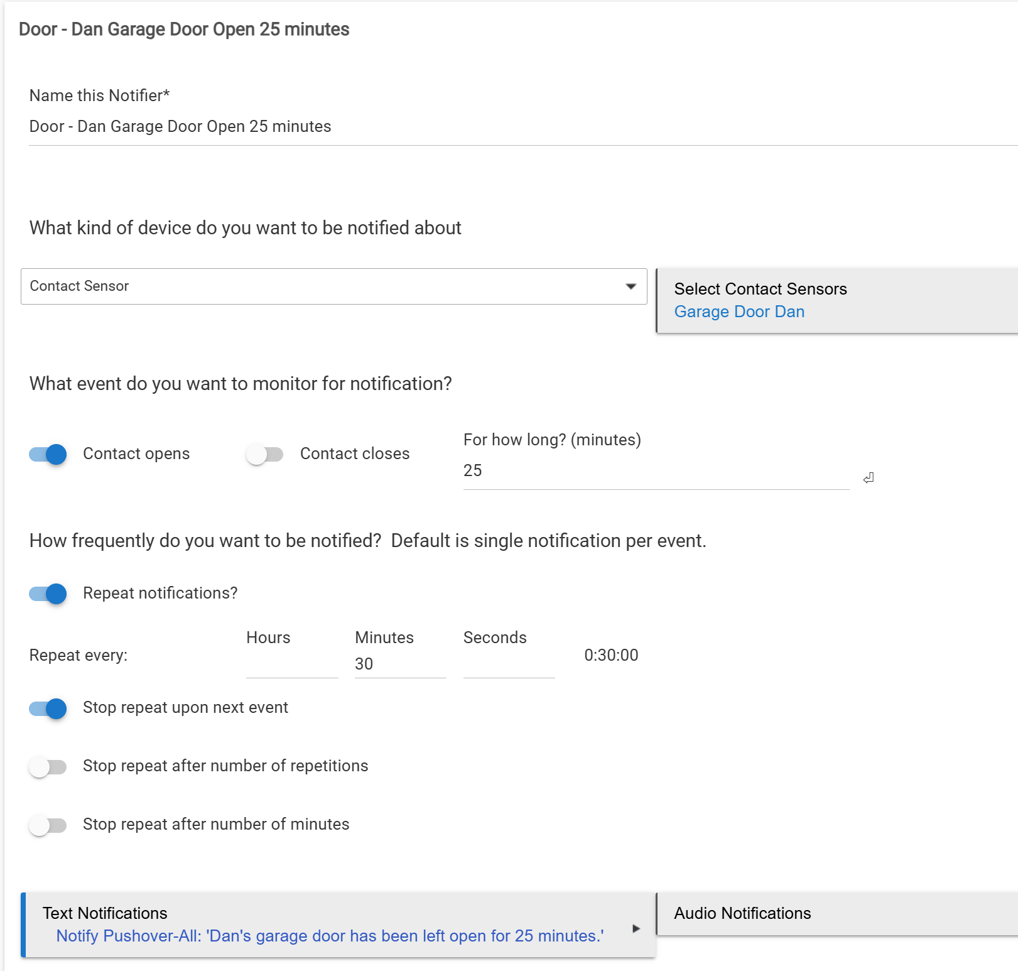Viewport: 1018px width, 971px height.
Task: Expand Text Notifications with the arrow icon
Action: [636, 928]
